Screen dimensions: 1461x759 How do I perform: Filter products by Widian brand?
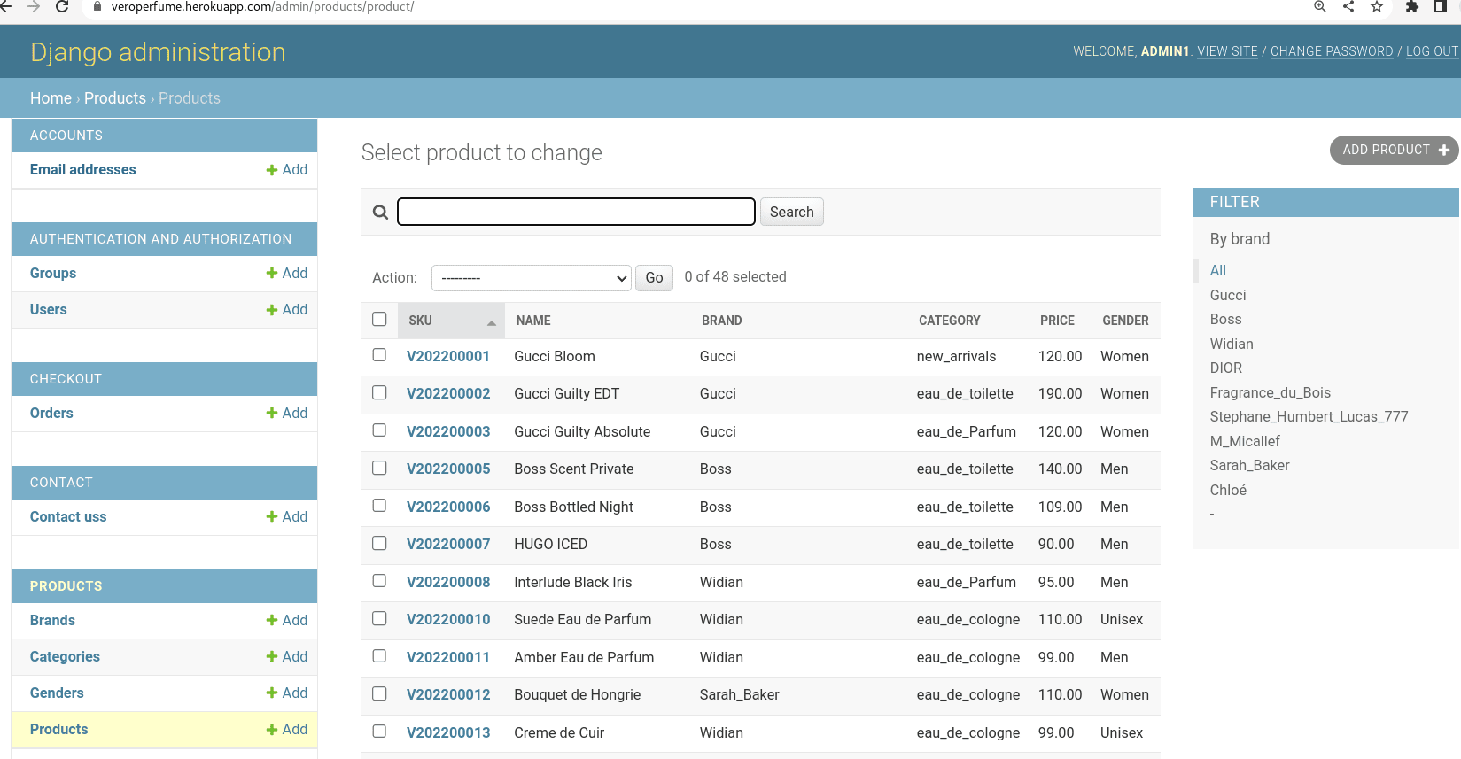(x=1232, y=344)
